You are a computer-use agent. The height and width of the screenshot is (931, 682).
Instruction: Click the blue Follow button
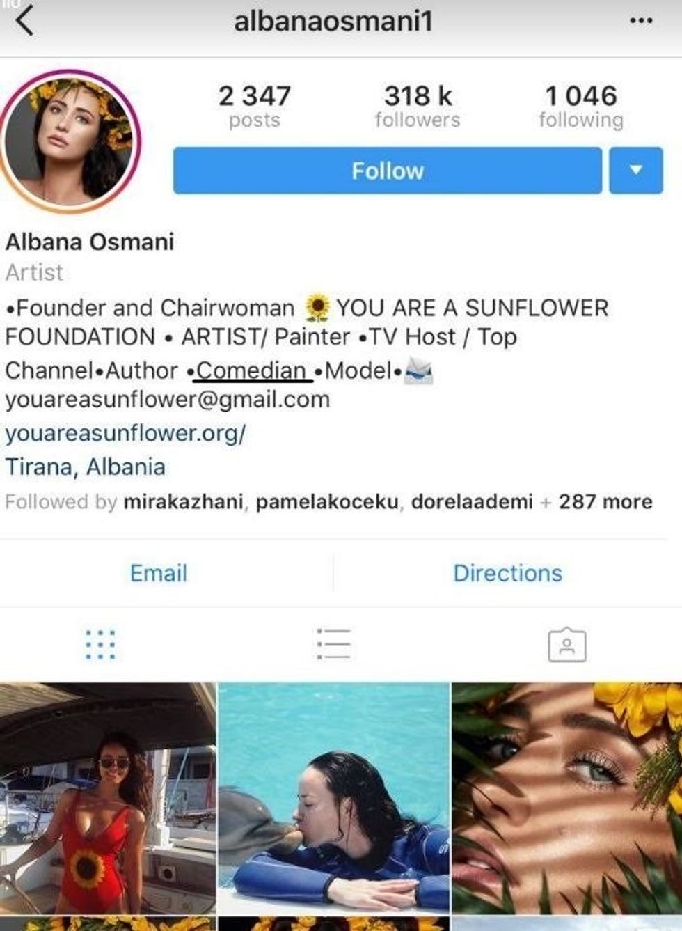[388, 171]
